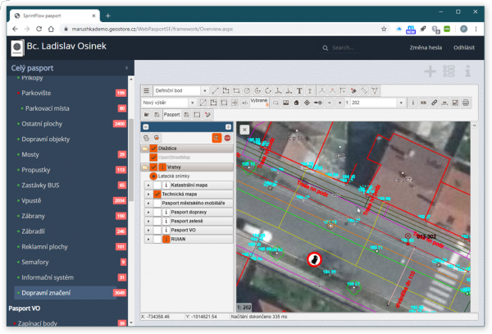492x334 pixels.
Task: Click the hyperlink chain icon in toolbar
Action: 434,103
